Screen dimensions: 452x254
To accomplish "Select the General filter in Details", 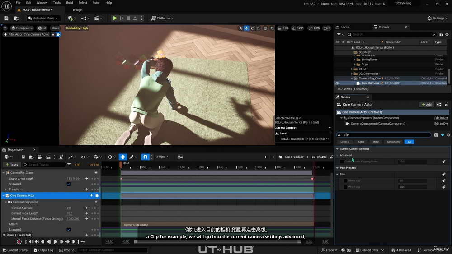I will pyautogui.click(x=345, y=142).
